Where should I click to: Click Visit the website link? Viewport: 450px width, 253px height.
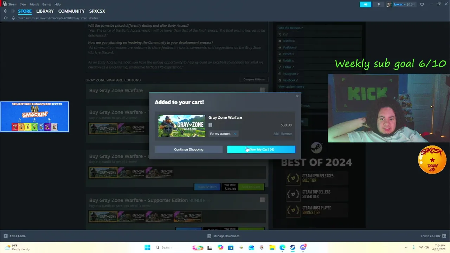coord(290,28)
